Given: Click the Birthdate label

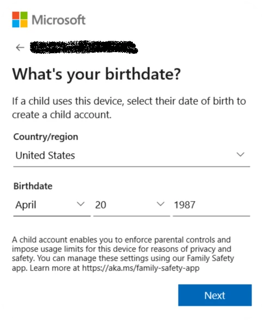Looking at the screenshot, I should tap(33, 186).
